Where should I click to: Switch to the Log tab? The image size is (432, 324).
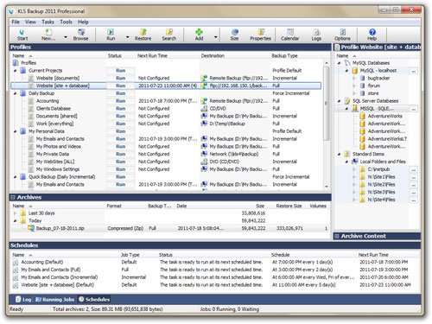pos(23,300)
